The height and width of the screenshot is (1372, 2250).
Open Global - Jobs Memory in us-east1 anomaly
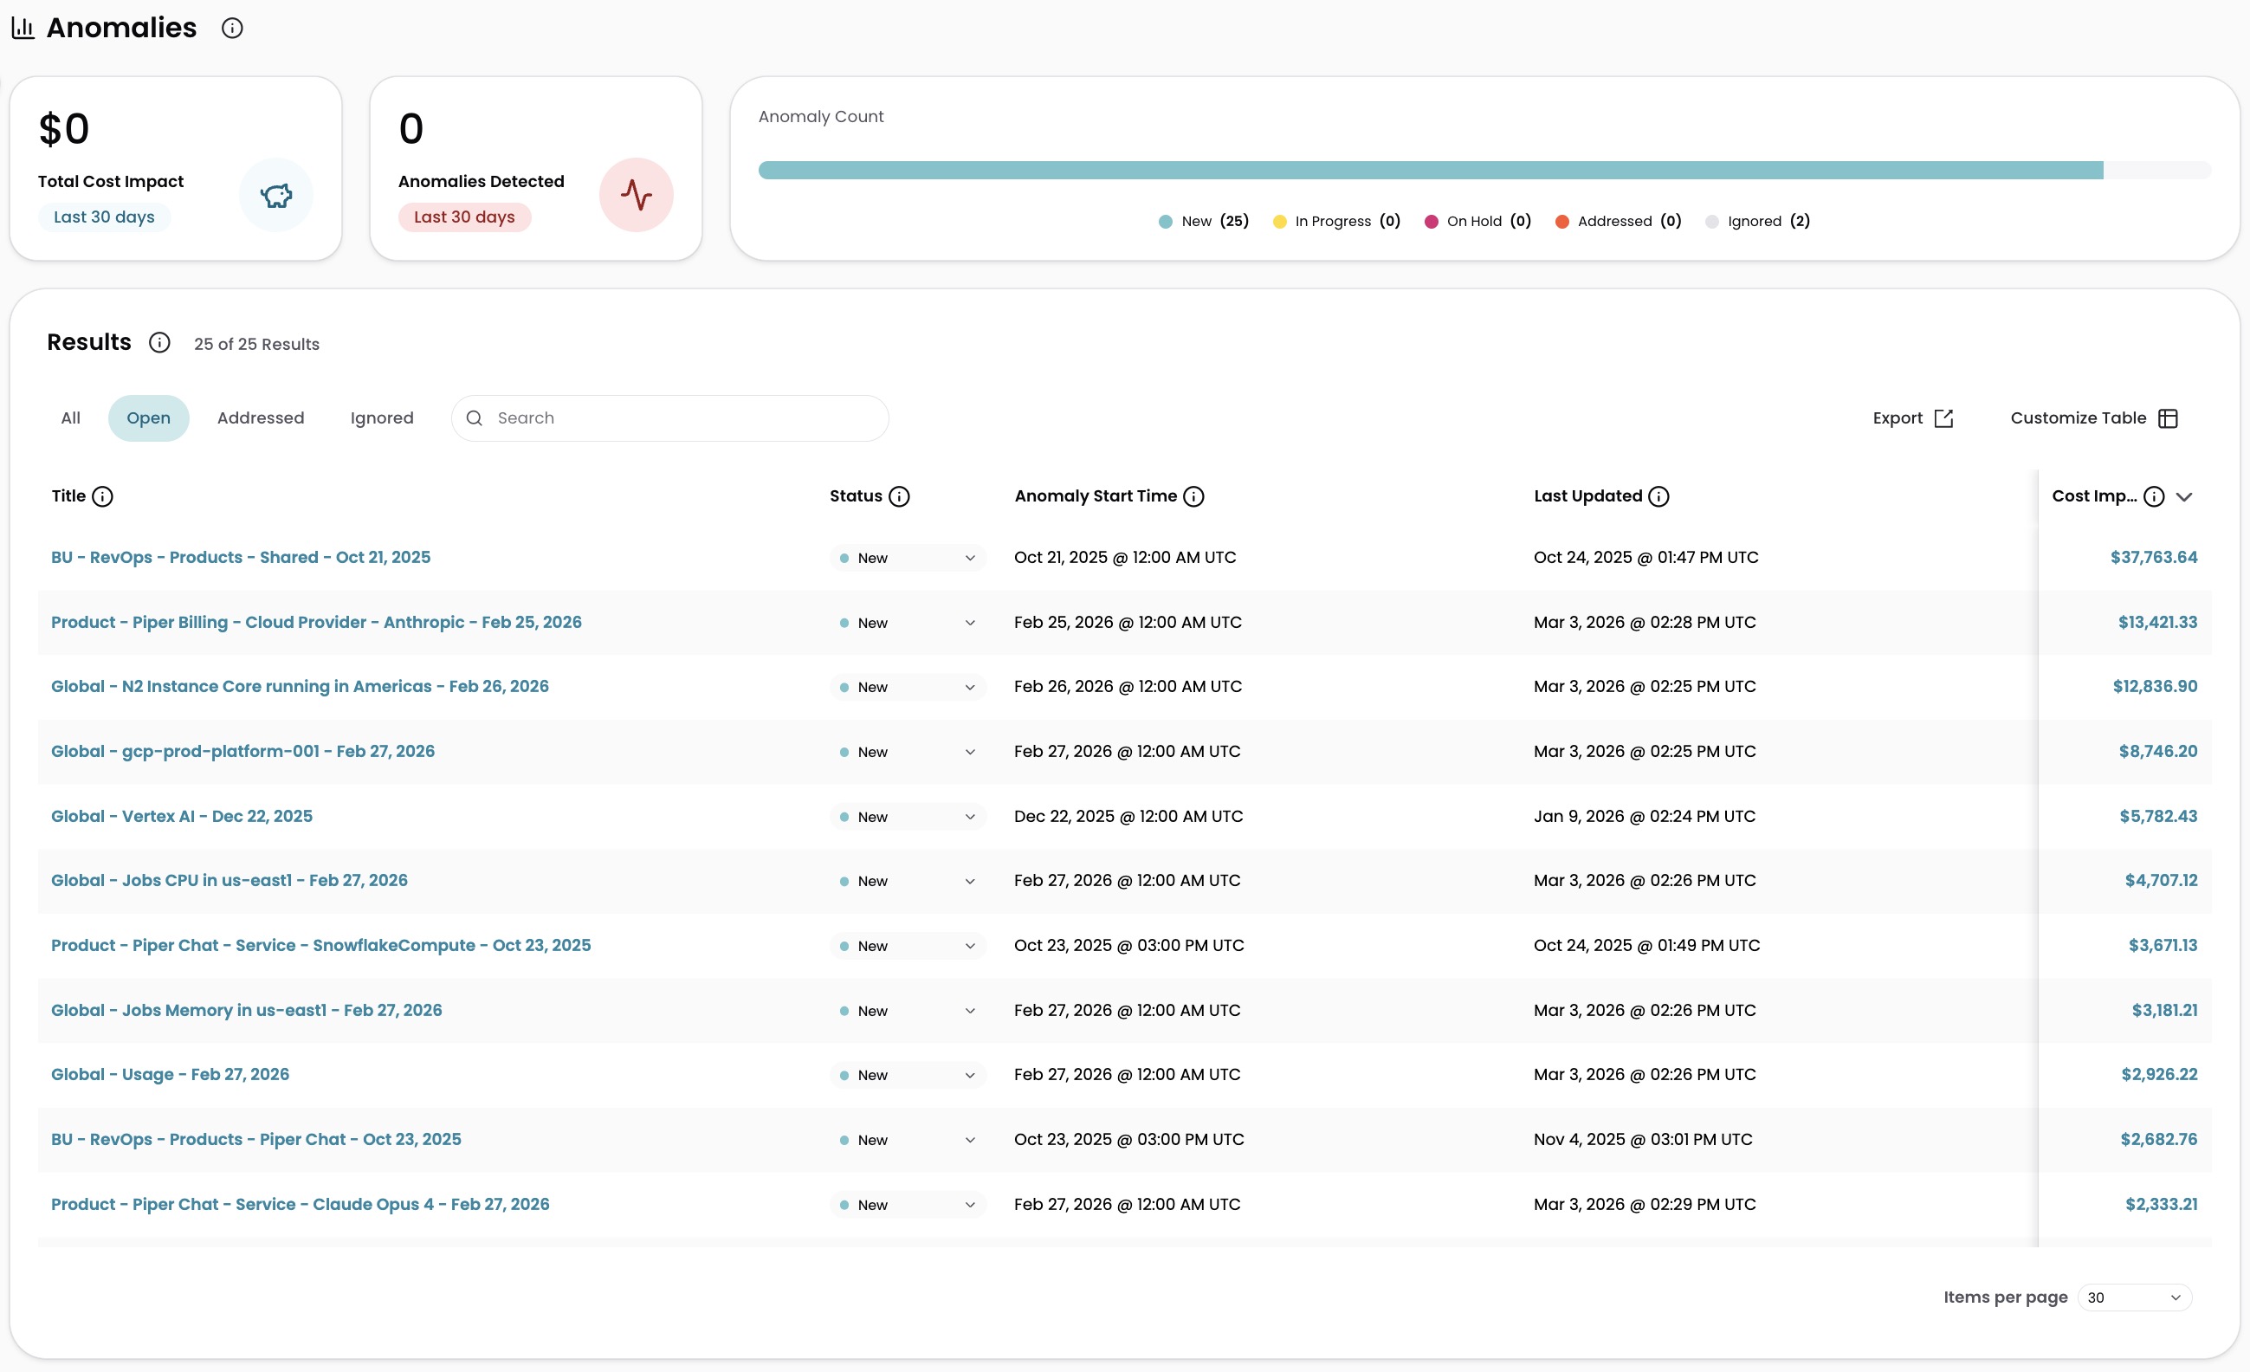[x=247, y=1009]
